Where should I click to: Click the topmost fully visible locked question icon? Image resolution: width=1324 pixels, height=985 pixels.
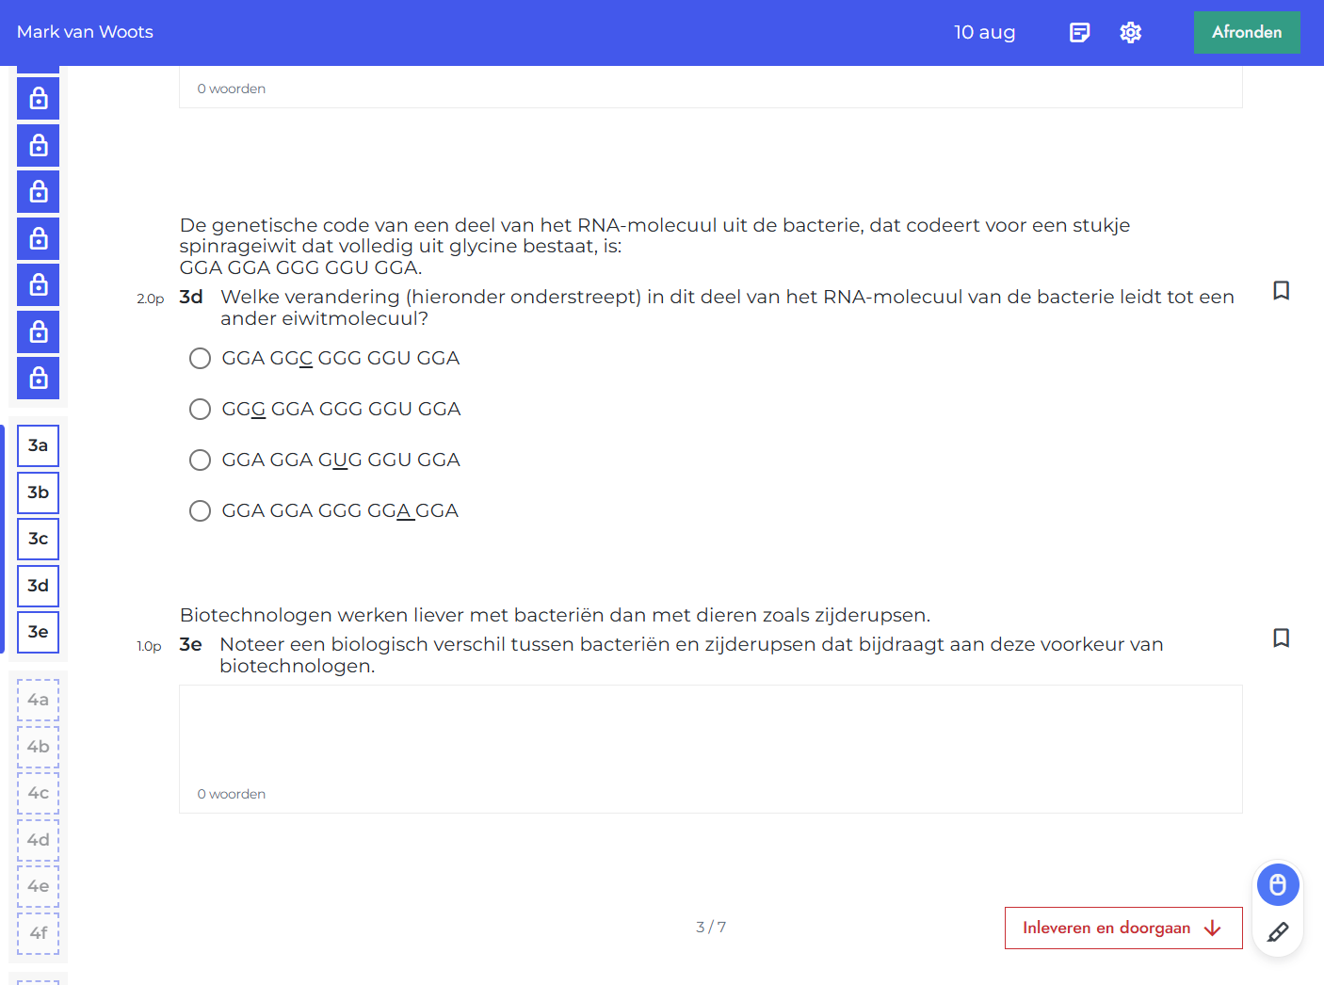(x=39, y=98)
